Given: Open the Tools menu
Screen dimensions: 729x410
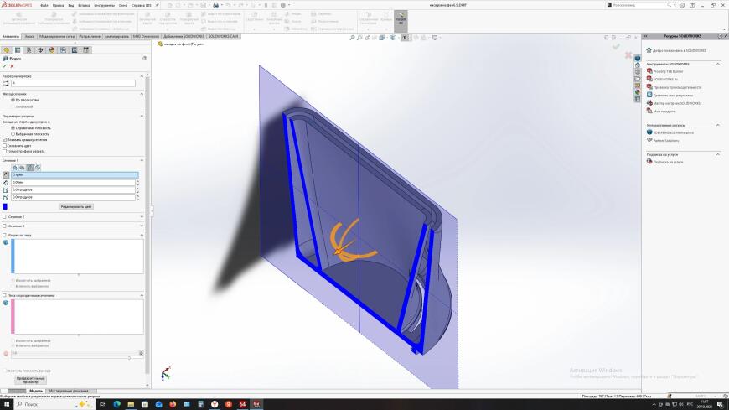Looking at the screenshot, I should (x=104, y=5).
